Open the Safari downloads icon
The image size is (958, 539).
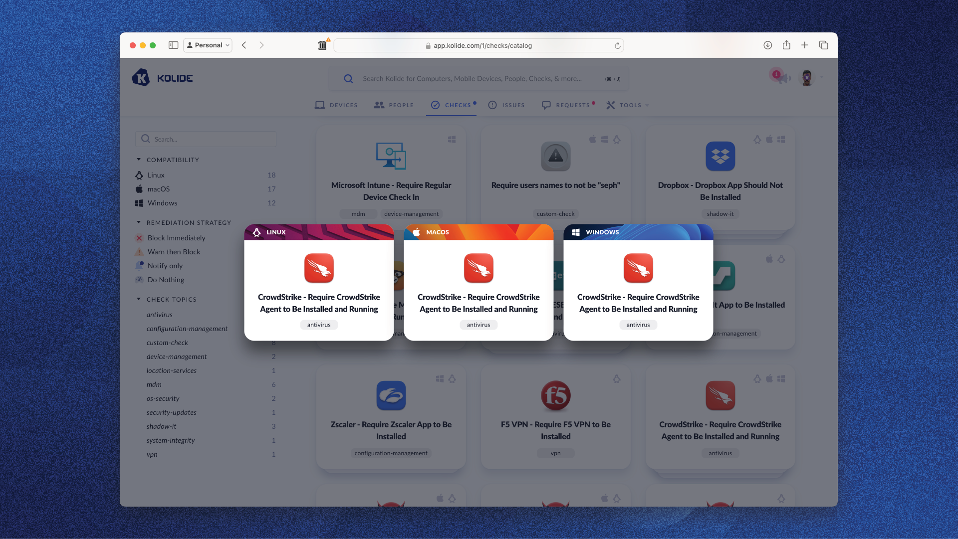pyautogui.click(x=767, y=45)
